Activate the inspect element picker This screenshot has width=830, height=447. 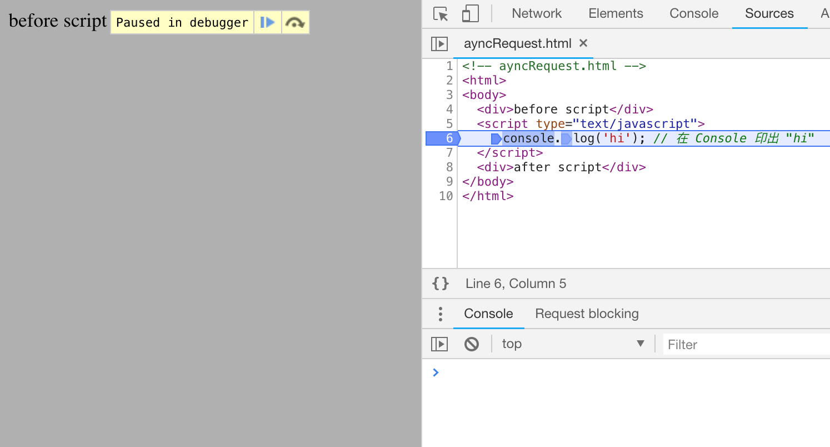pos(441,14)
